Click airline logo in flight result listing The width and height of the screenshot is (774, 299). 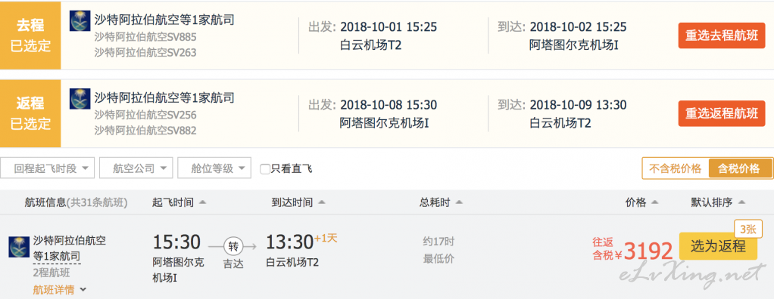[19, 247]
